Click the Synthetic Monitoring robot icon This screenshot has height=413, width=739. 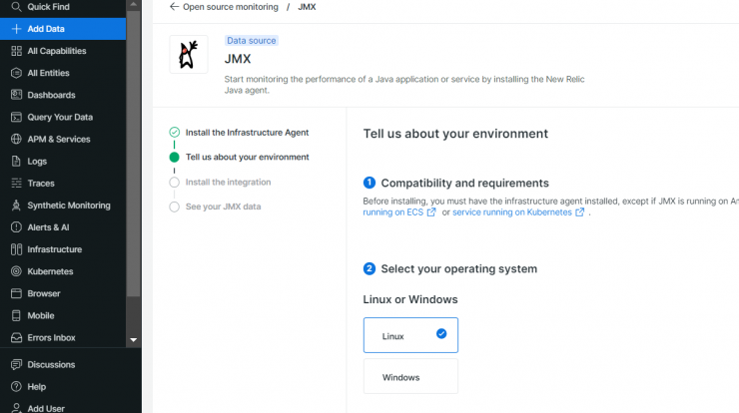(x=16, y=206)
